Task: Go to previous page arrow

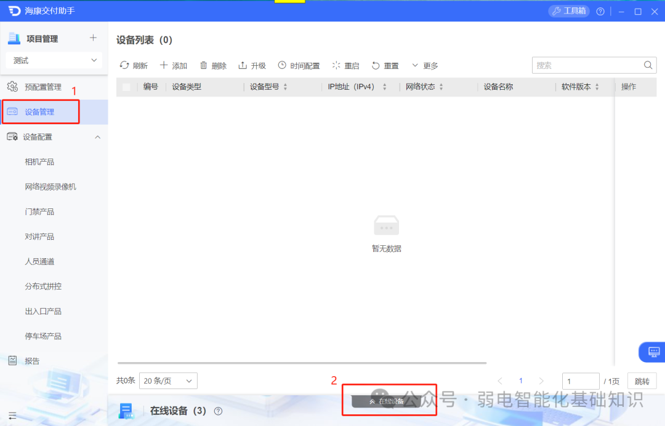Action: coord(500,381)
